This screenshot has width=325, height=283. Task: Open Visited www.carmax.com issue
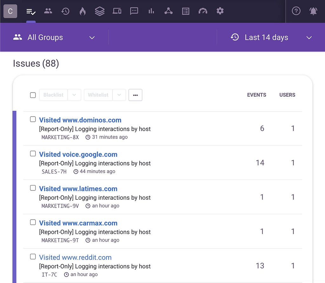pyautogui.click(x=78, y=223)
